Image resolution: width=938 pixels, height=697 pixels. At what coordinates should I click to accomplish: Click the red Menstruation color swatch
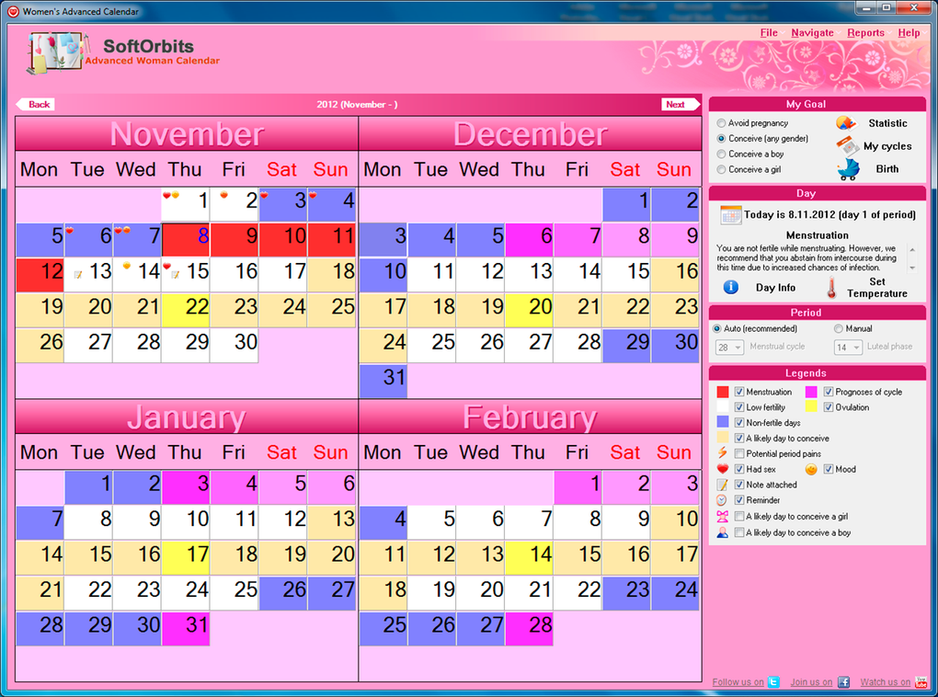point(723,390)
